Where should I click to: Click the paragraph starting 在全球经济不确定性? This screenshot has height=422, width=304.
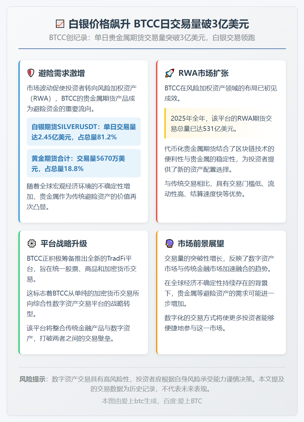(x=220, y=293)
